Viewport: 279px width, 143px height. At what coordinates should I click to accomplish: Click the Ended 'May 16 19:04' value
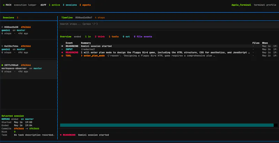[x=23, y=126]
